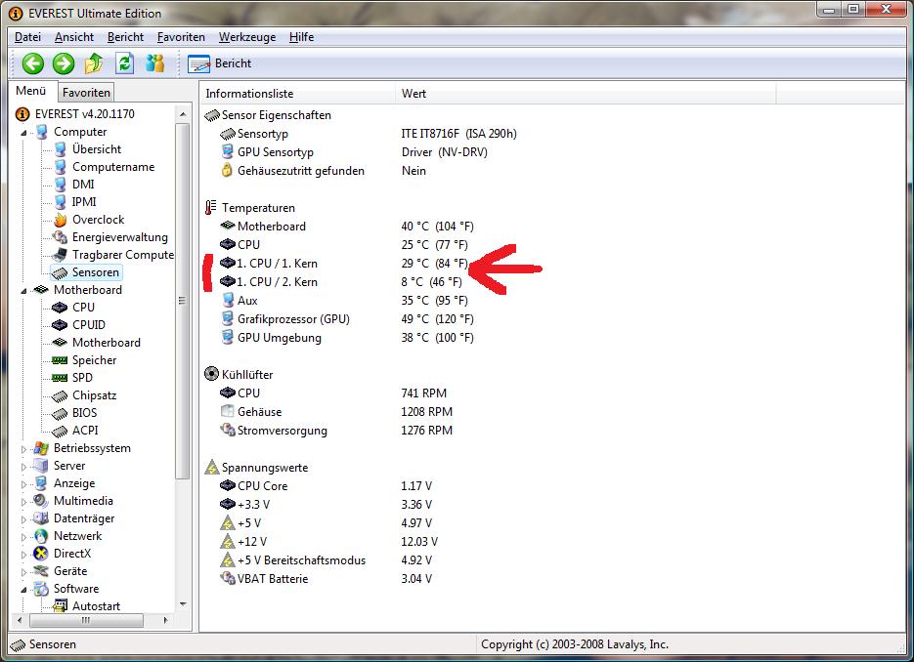Expand the Anzeige tree node
Image resolution: width=914 pixels, height=662 pixels.
pyautogui.click(x=23, y=484)
